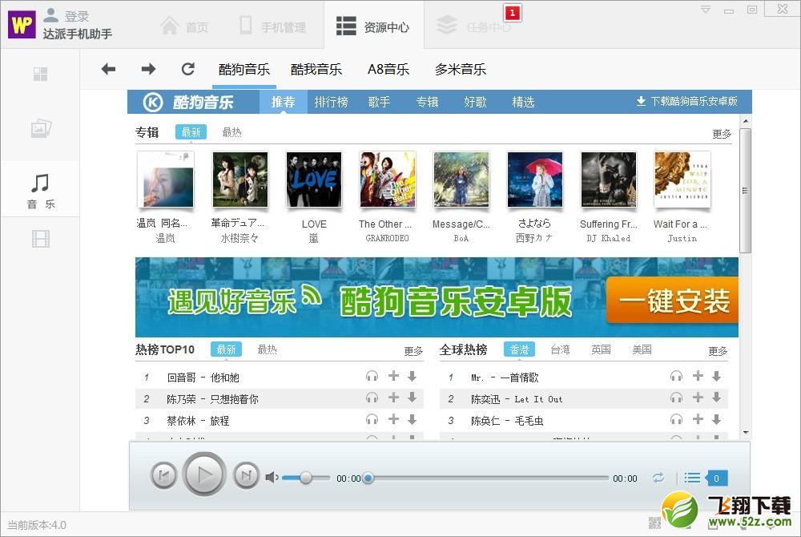The image size is (801, 537).
Task: Open the apps grid sidebar section
Action: click(x=40, y=74)
